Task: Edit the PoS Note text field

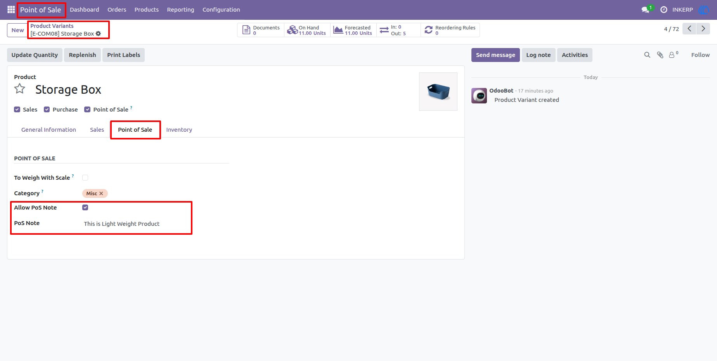Action: 155,224
